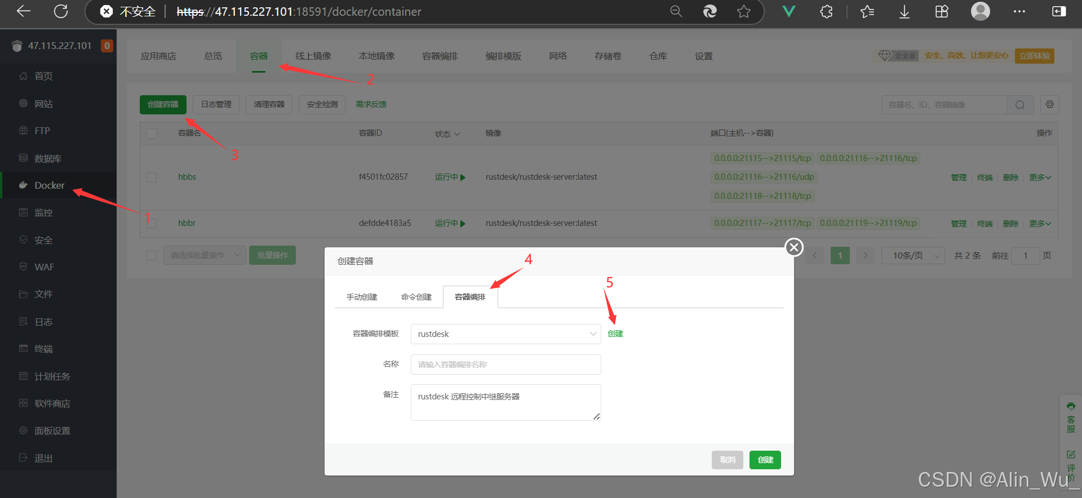Open the browser downloads icon
This screenshot has width=1082, height=498.
point(904,11)
